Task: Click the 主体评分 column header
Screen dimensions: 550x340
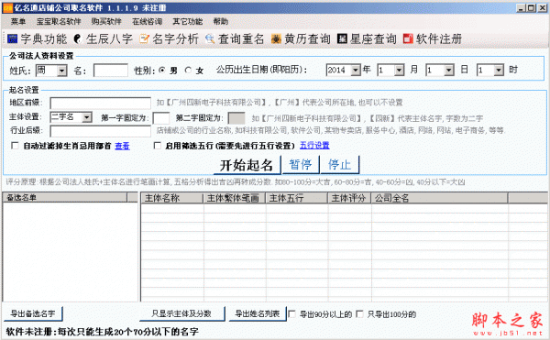Action: pos(349,198)
